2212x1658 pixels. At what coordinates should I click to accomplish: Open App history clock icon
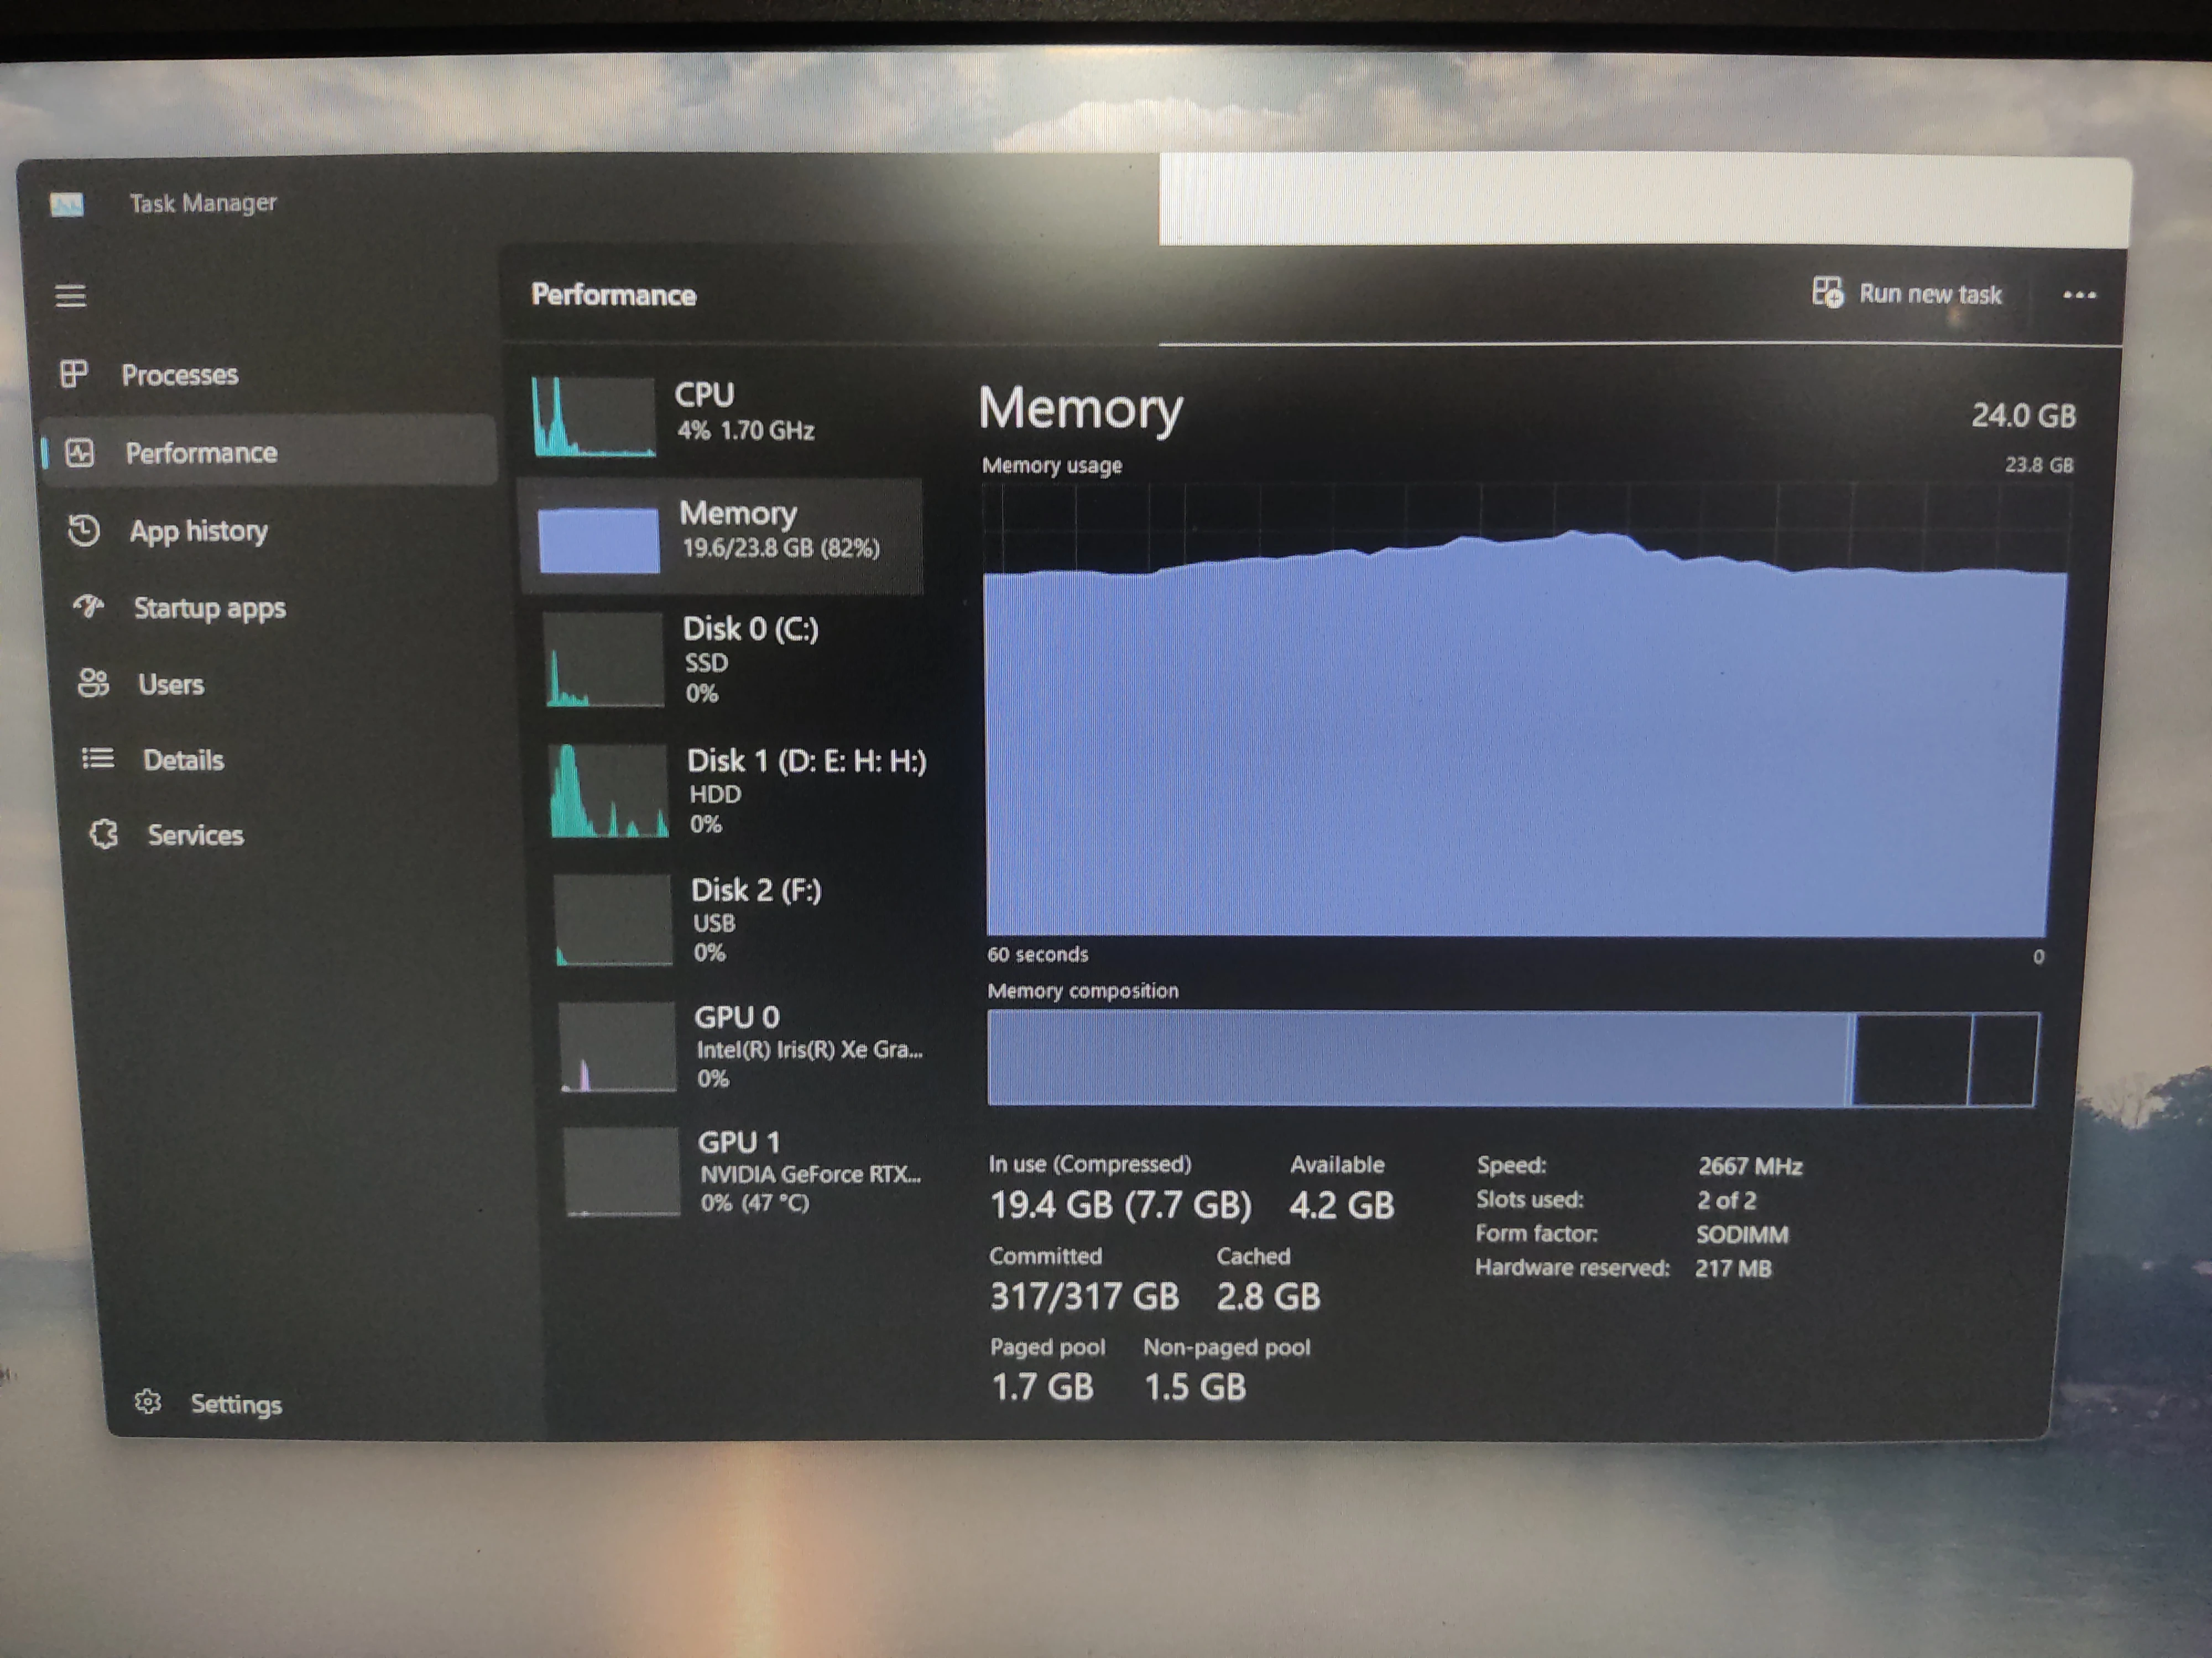[84, 531]
